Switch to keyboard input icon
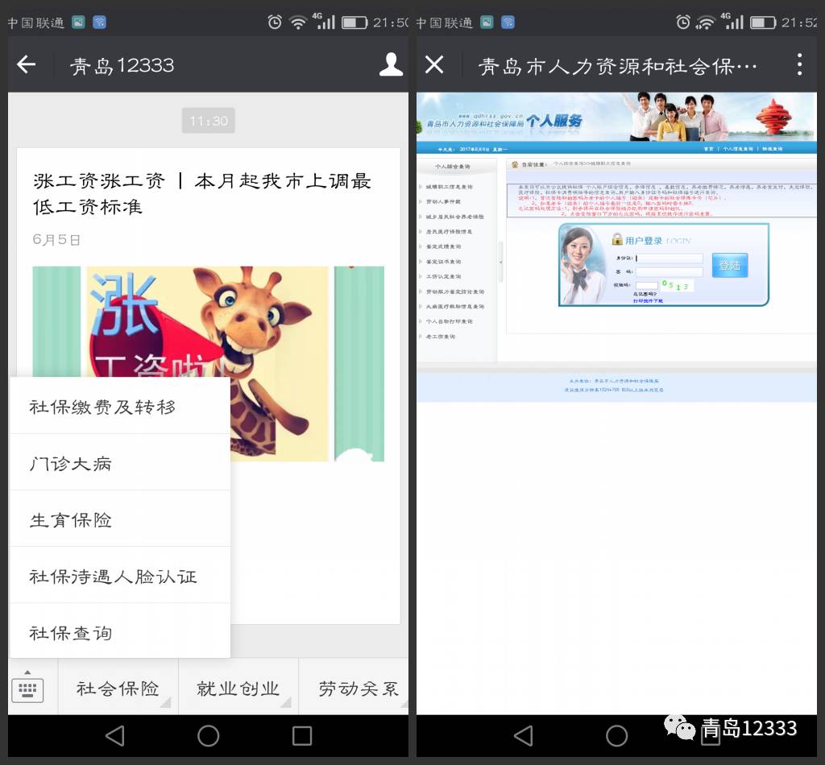The height and width of the screenshot is (765, 825). pyautogui.click(x=27, y=687)
